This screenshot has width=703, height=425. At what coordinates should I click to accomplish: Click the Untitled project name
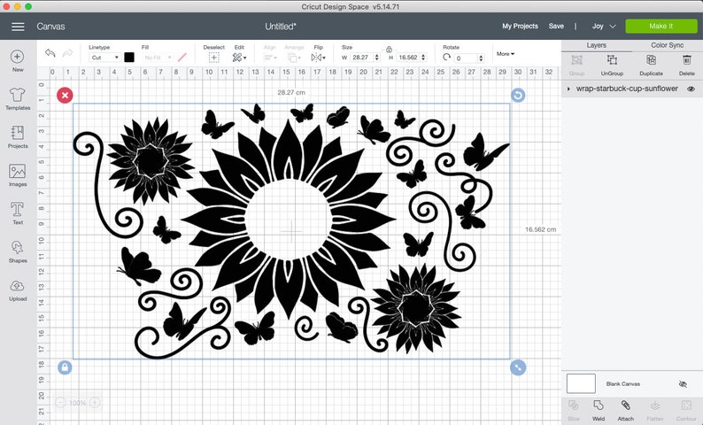[x=280, y=27]
